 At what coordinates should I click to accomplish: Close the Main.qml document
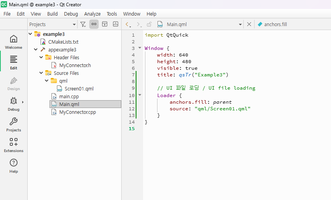coord(249,24)
